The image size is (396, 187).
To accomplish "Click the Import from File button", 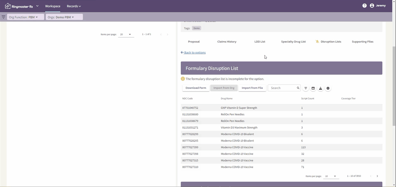I will [252, 88].
